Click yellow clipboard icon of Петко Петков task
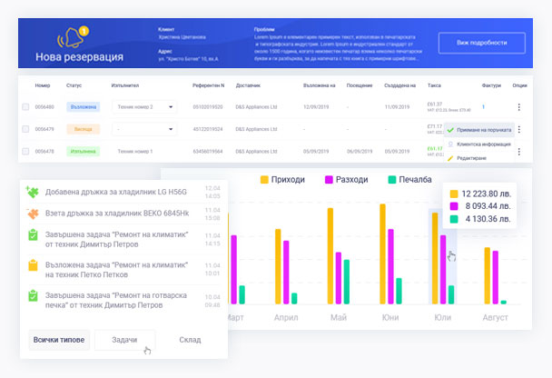552x378 pixels. [33, 265]
